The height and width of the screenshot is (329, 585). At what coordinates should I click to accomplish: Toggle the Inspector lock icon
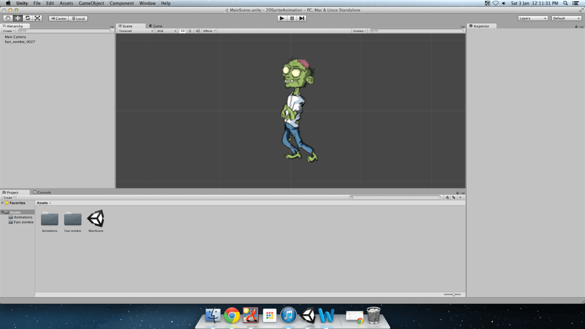[x=576, y=26]
